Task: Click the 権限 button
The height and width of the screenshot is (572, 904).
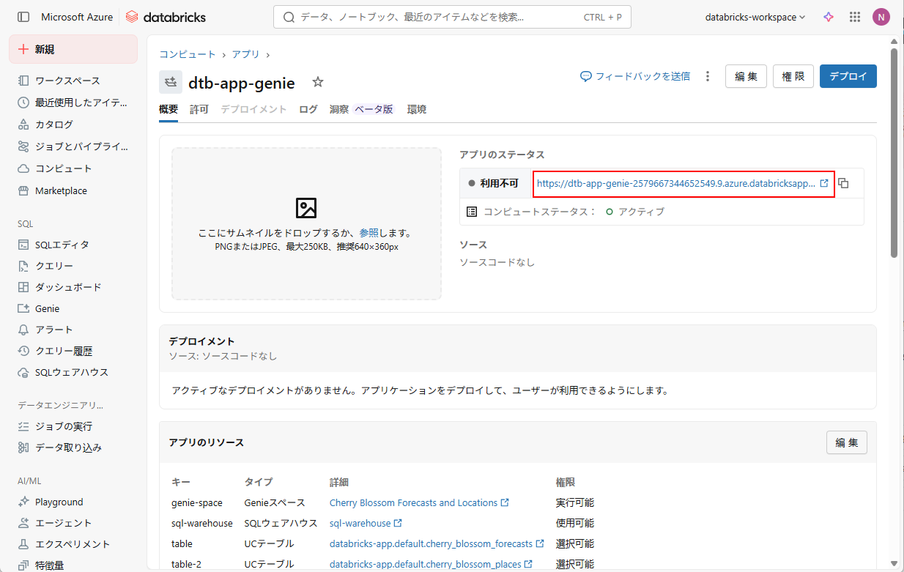Action: tap(793, 76)
